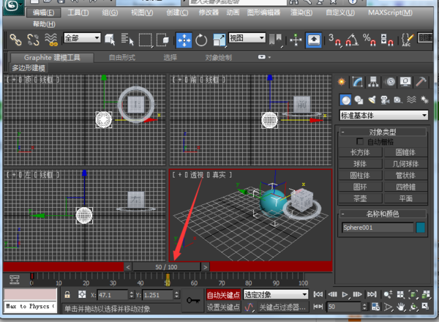Open the 标准基本体 dropdown
Image resolution: width=439 pixels, height=322 pixels.
(x=384, y=115)
